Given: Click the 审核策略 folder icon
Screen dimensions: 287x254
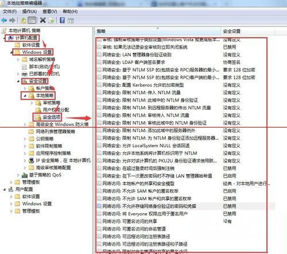Looking at the screenshot, I should pyautogui.click(x=38, y=103).
